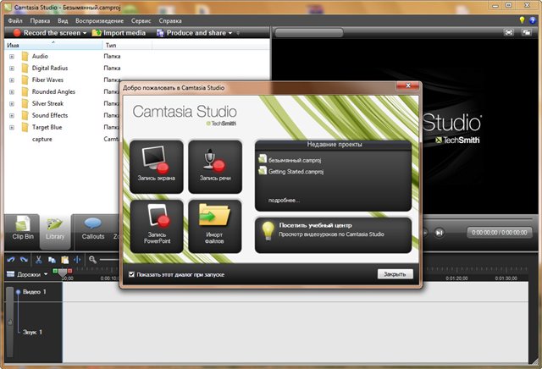The width and height of the screenshot is (542, 369).
Task: Click the green selection start marker
Action: (x=55, y=271)
